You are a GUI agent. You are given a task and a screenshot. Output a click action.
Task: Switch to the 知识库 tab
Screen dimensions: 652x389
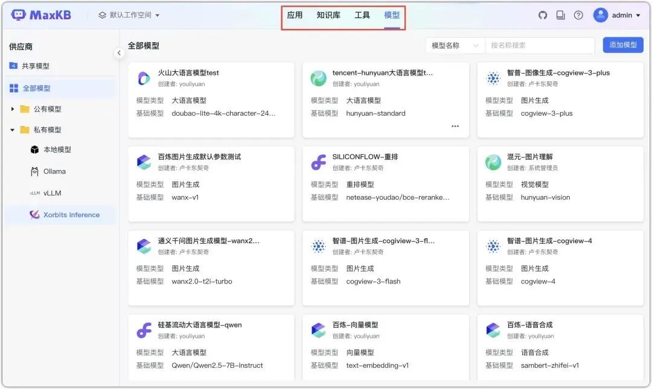click(328, 15)
